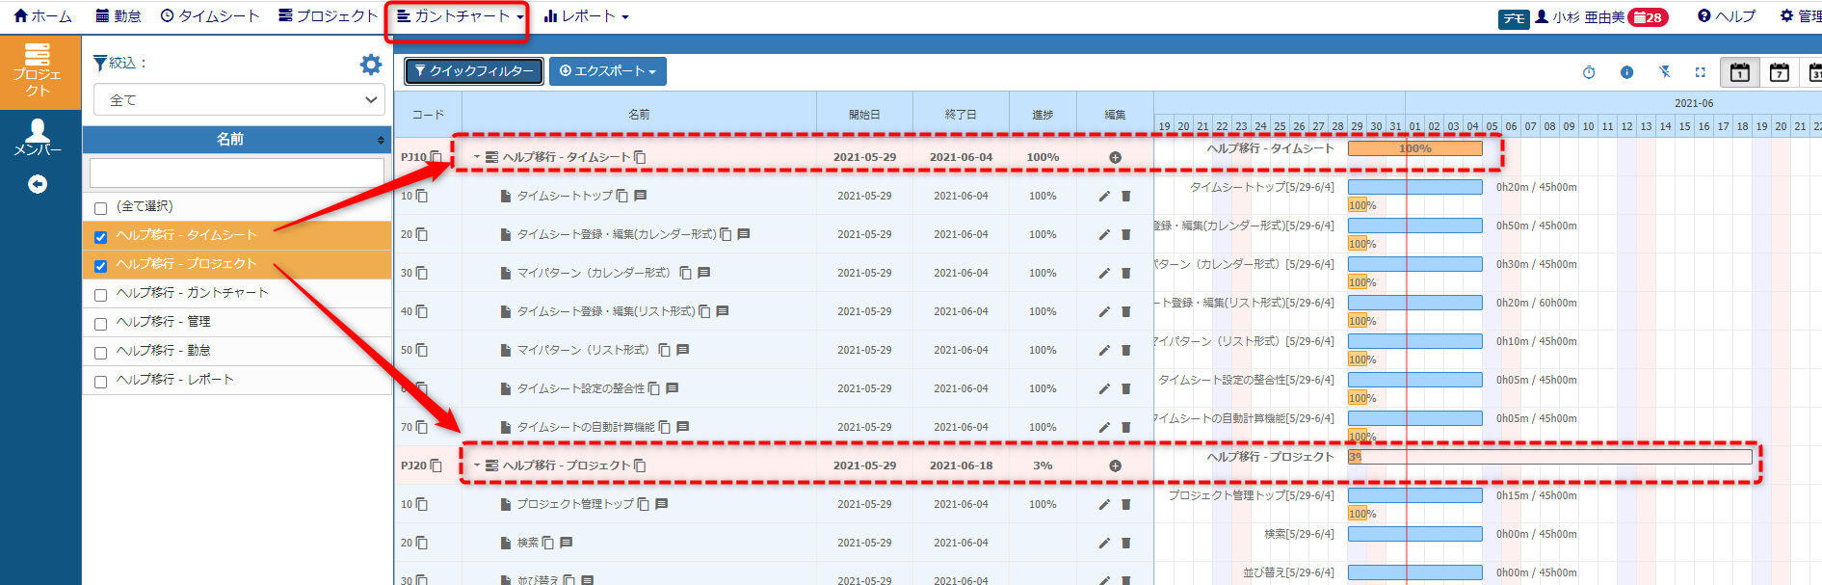Open the メンバー sidebar panel
This screenshot has height=585, width=1822.
click(38, 138)
